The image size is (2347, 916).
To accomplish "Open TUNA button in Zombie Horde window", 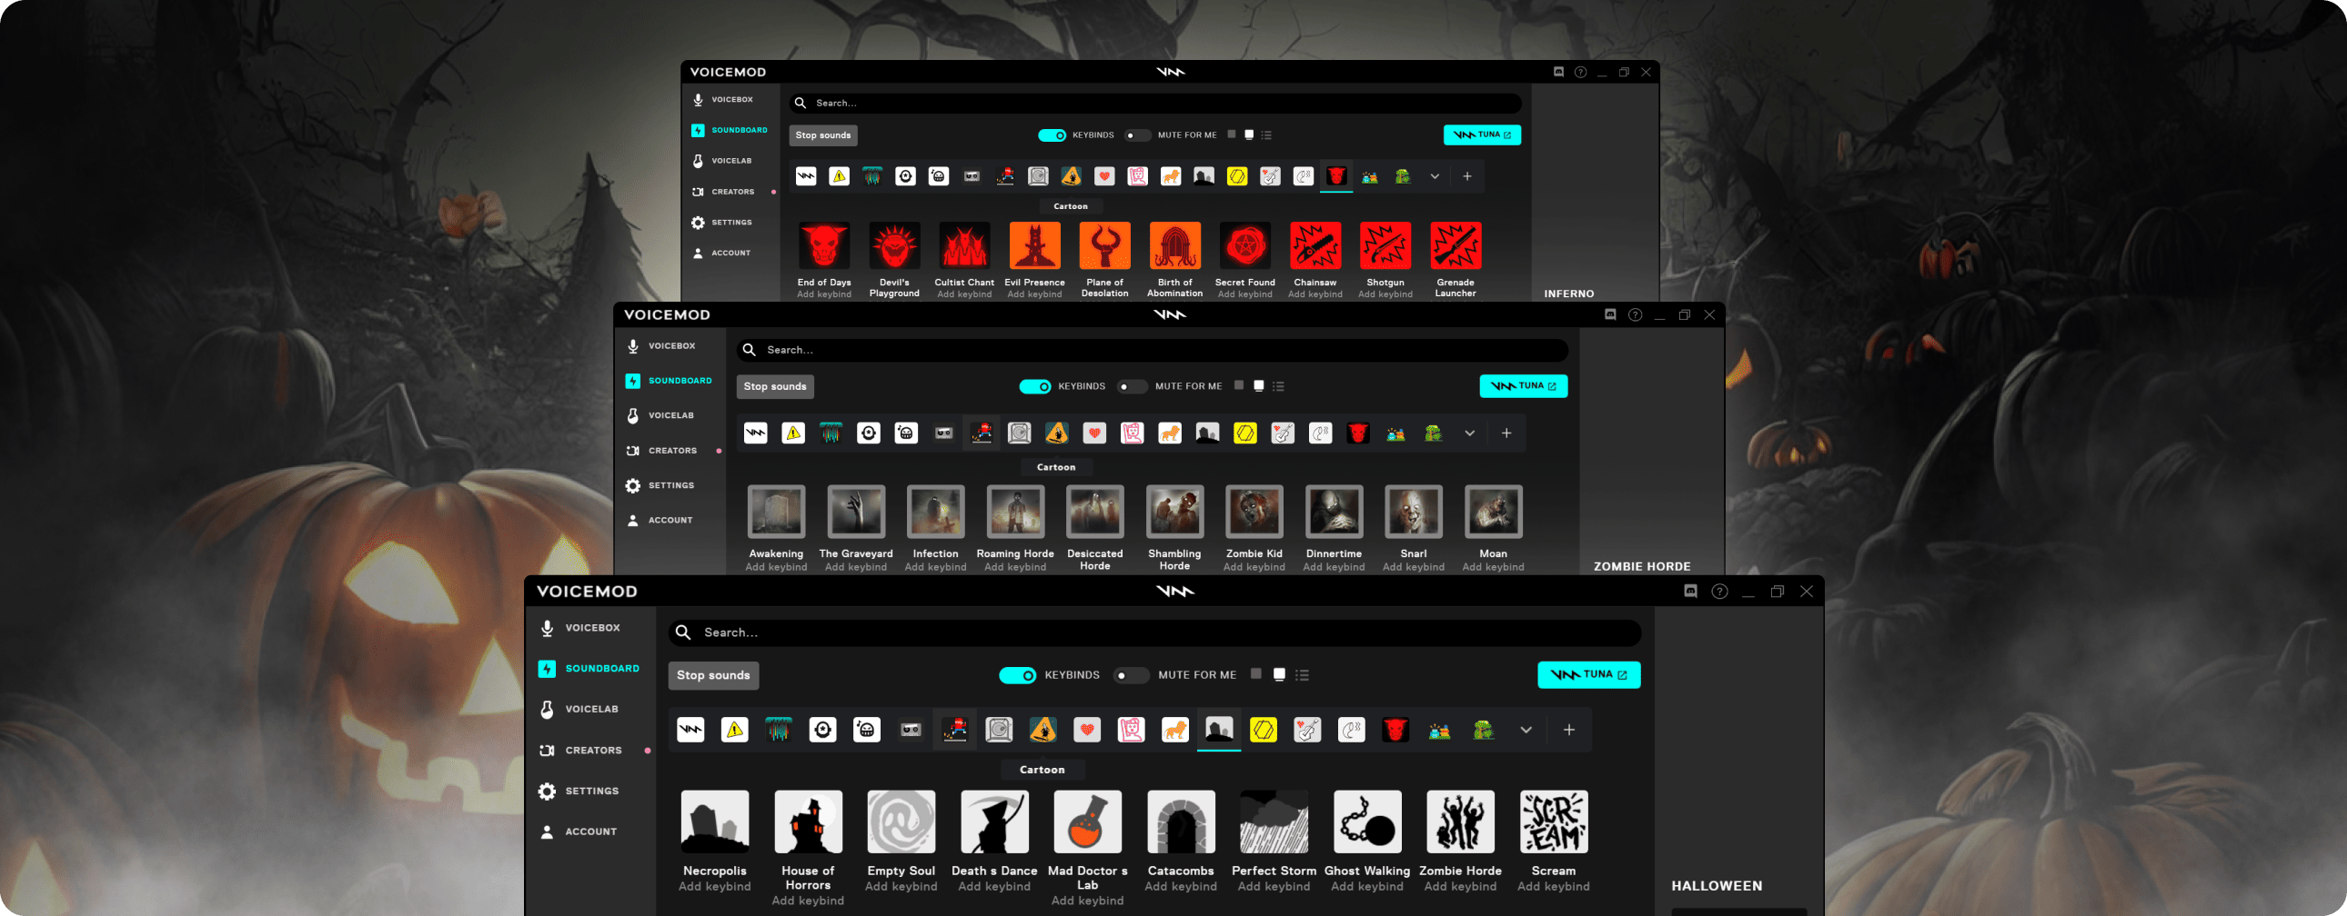I will [x=1524, y=387].
